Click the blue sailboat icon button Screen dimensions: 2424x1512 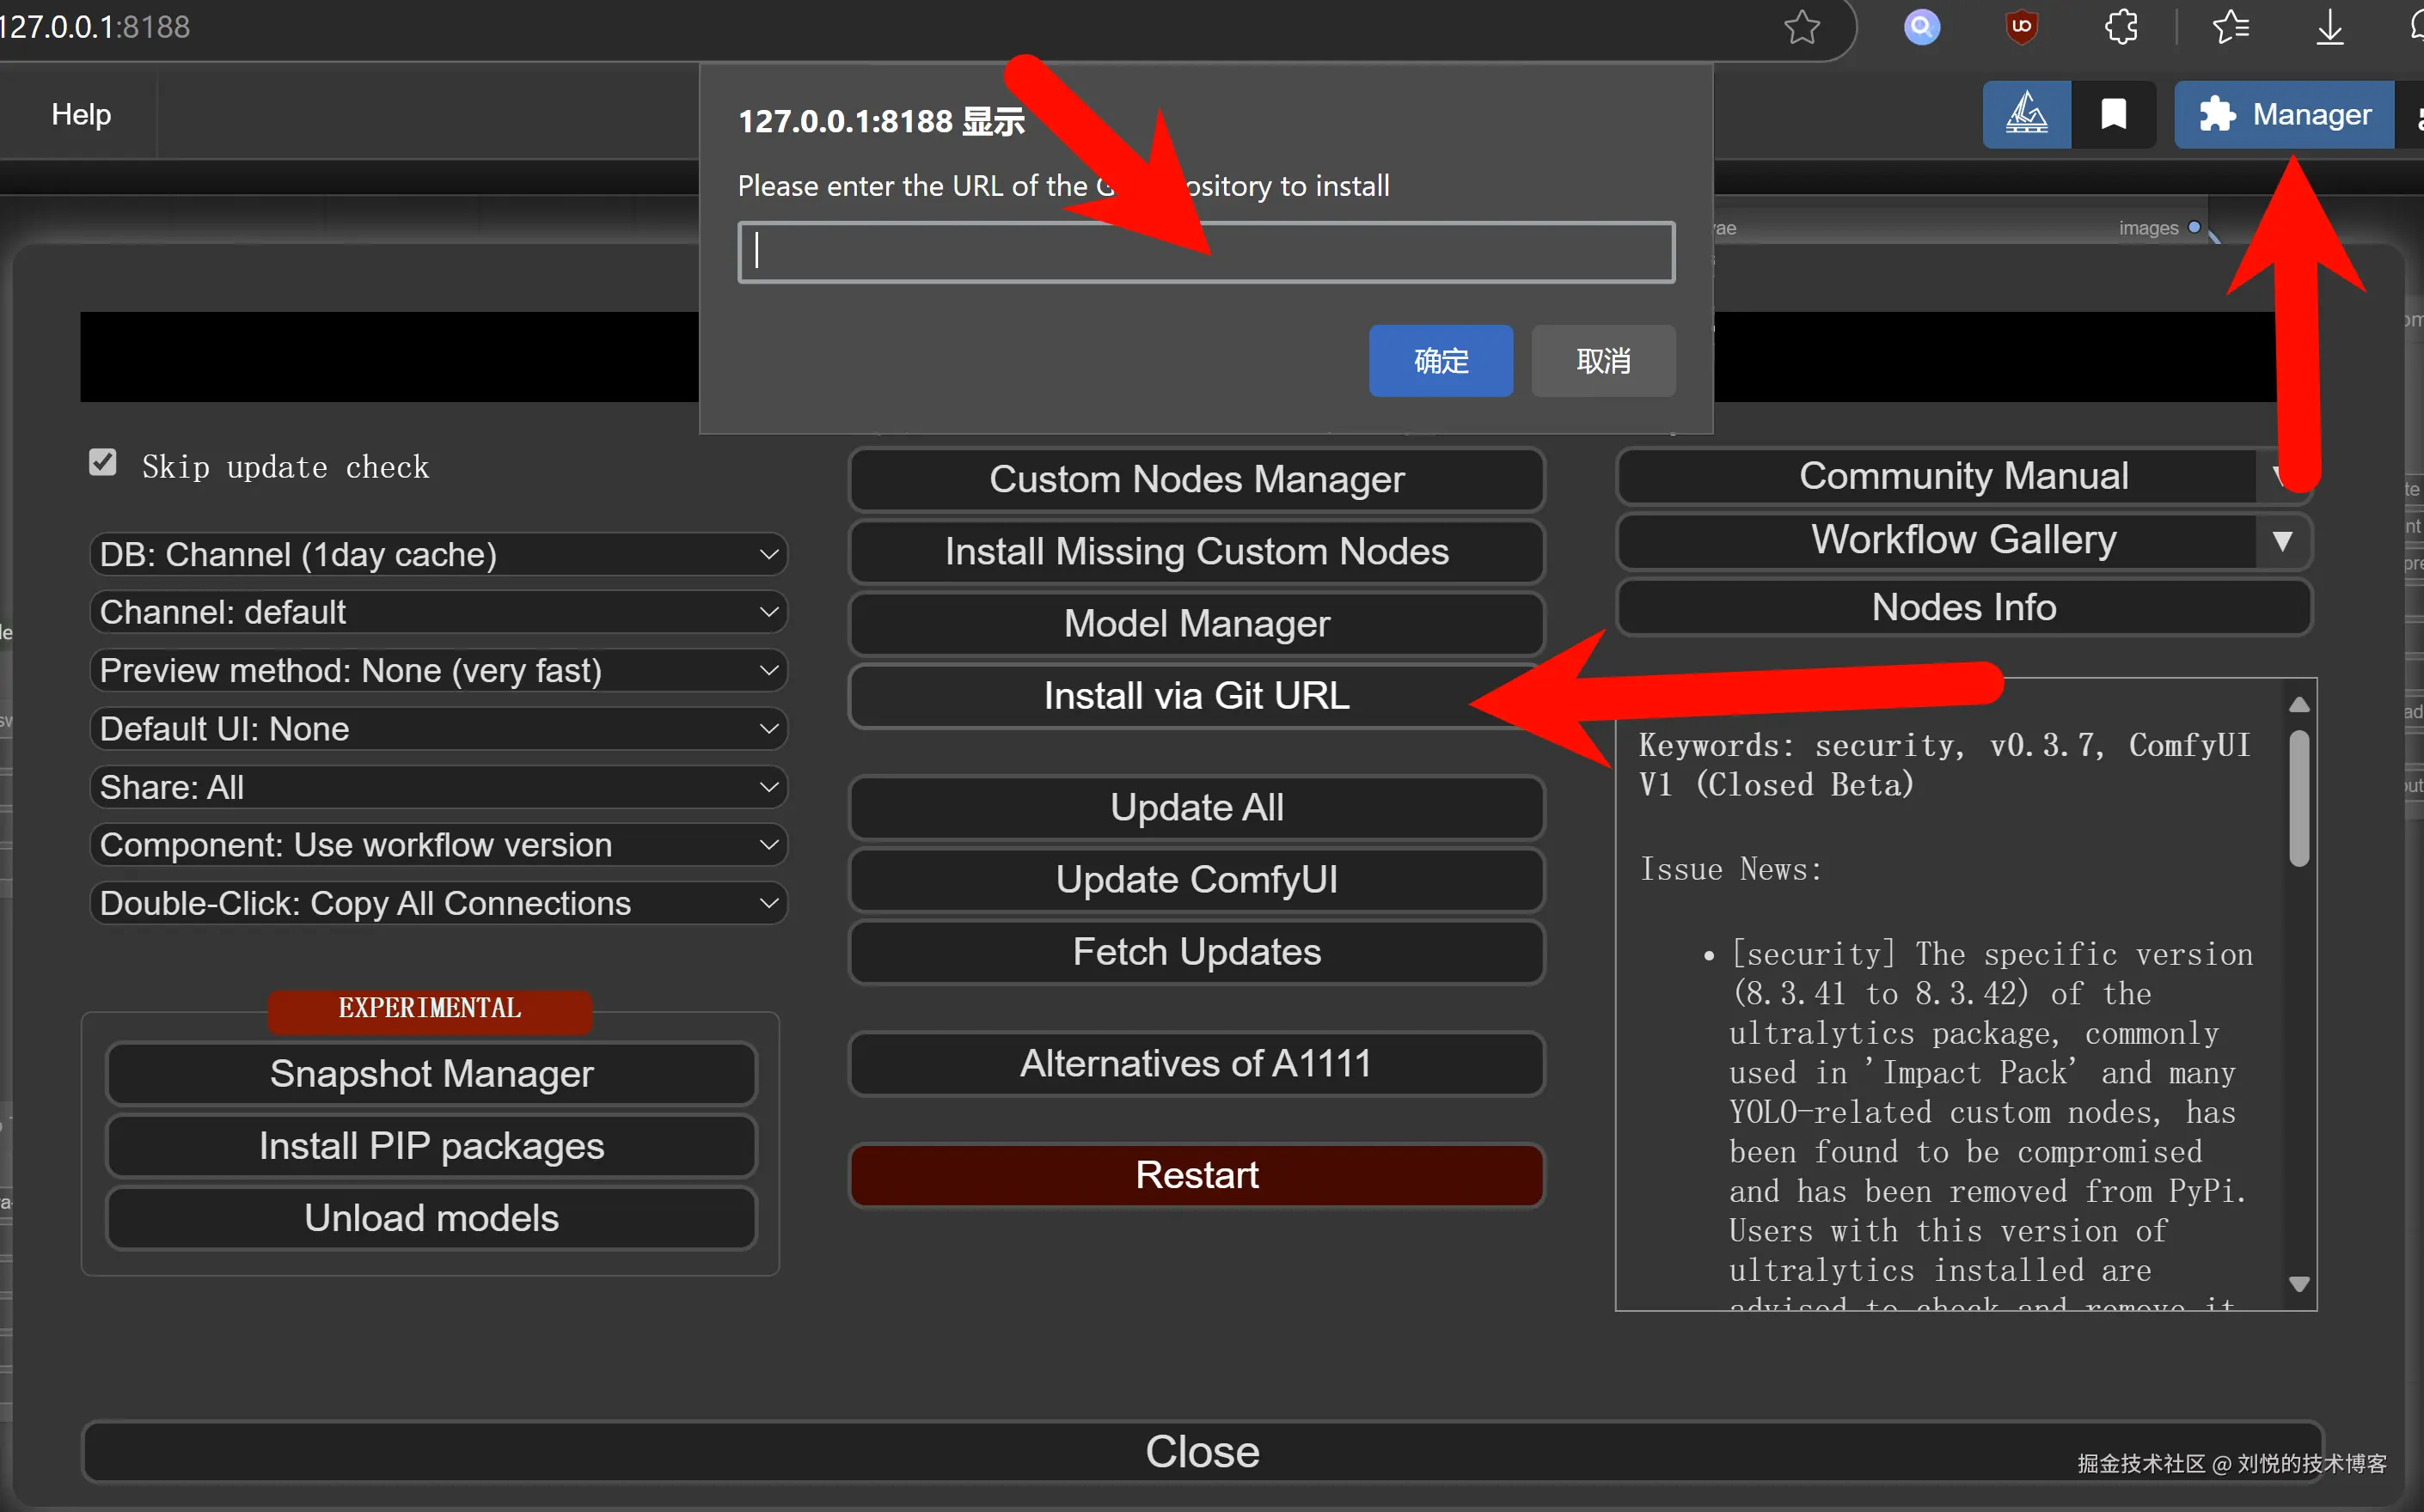coord(2026,115)
